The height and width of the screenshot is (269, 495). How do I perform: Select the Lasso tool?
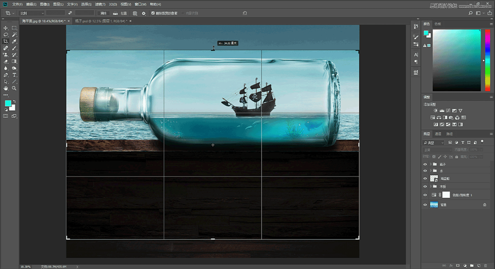coord(6,35)
